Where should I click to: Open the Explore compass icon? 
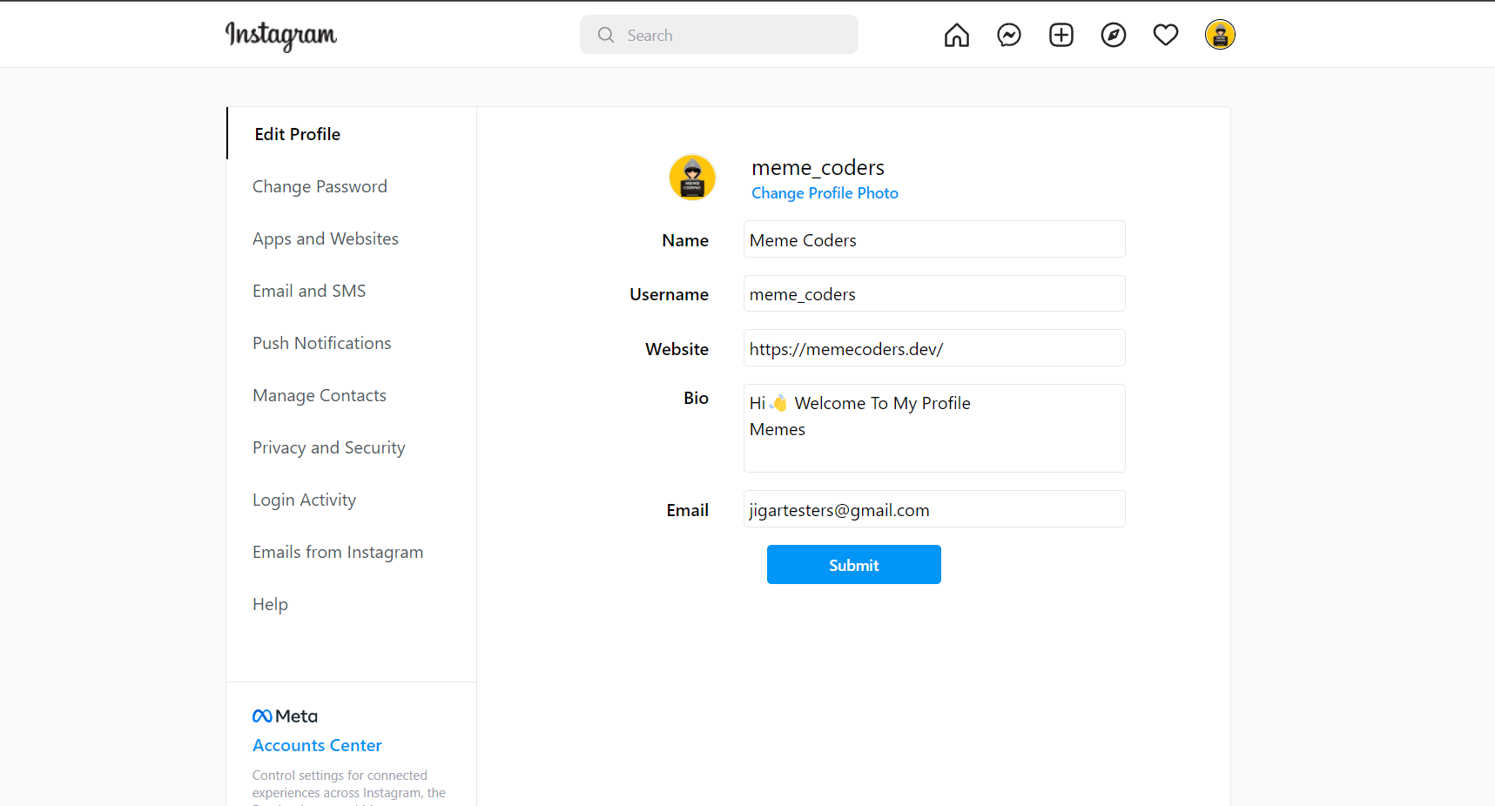[x=1114, y=35]
